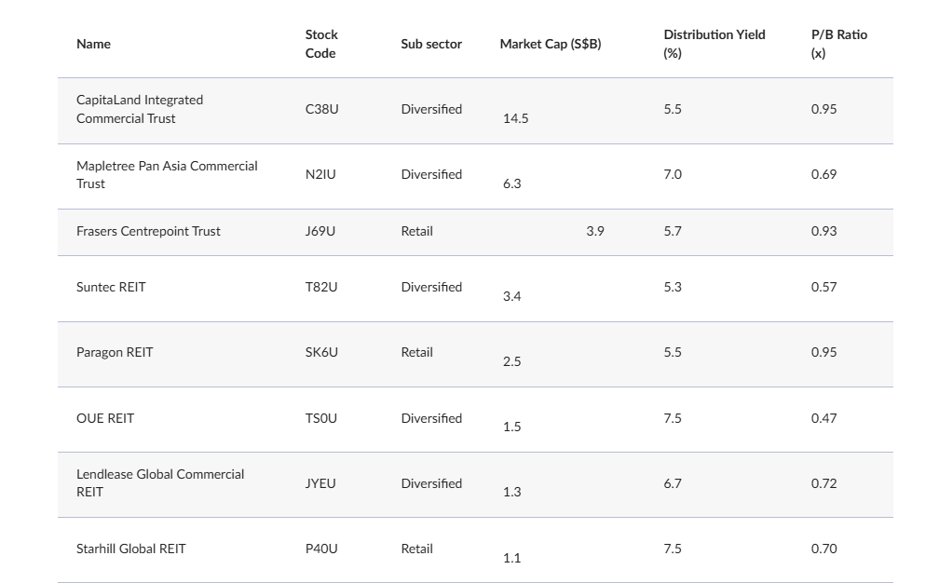
Task: Click the Stock Code column header
Action: pyautogui.click(x=321, y=44)
